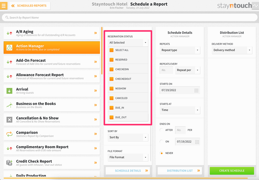Click the green Create Schedule button

click(x=232, y=171)
